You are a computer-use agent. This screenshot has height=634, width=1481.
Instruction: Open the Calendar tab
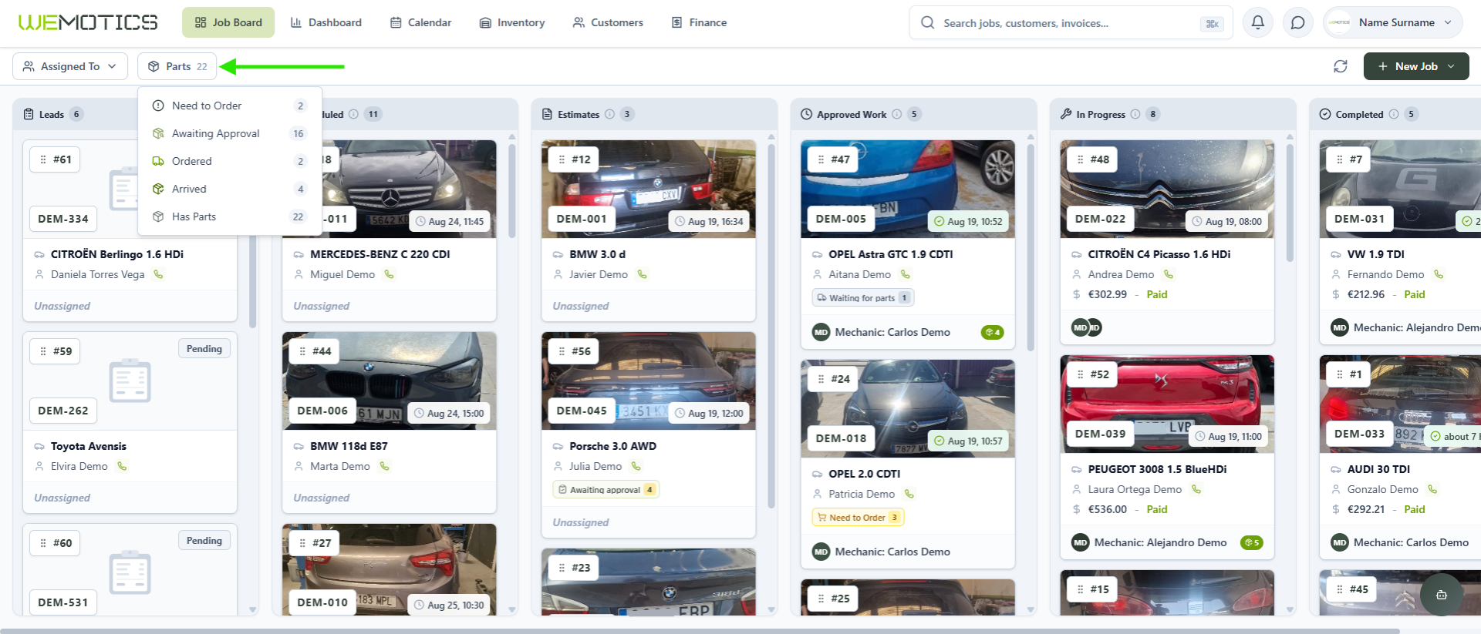point(420,22)
